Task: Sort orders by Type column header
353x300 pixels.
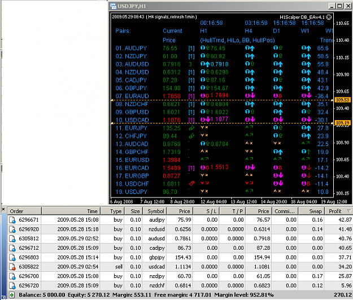Action: 112,211
